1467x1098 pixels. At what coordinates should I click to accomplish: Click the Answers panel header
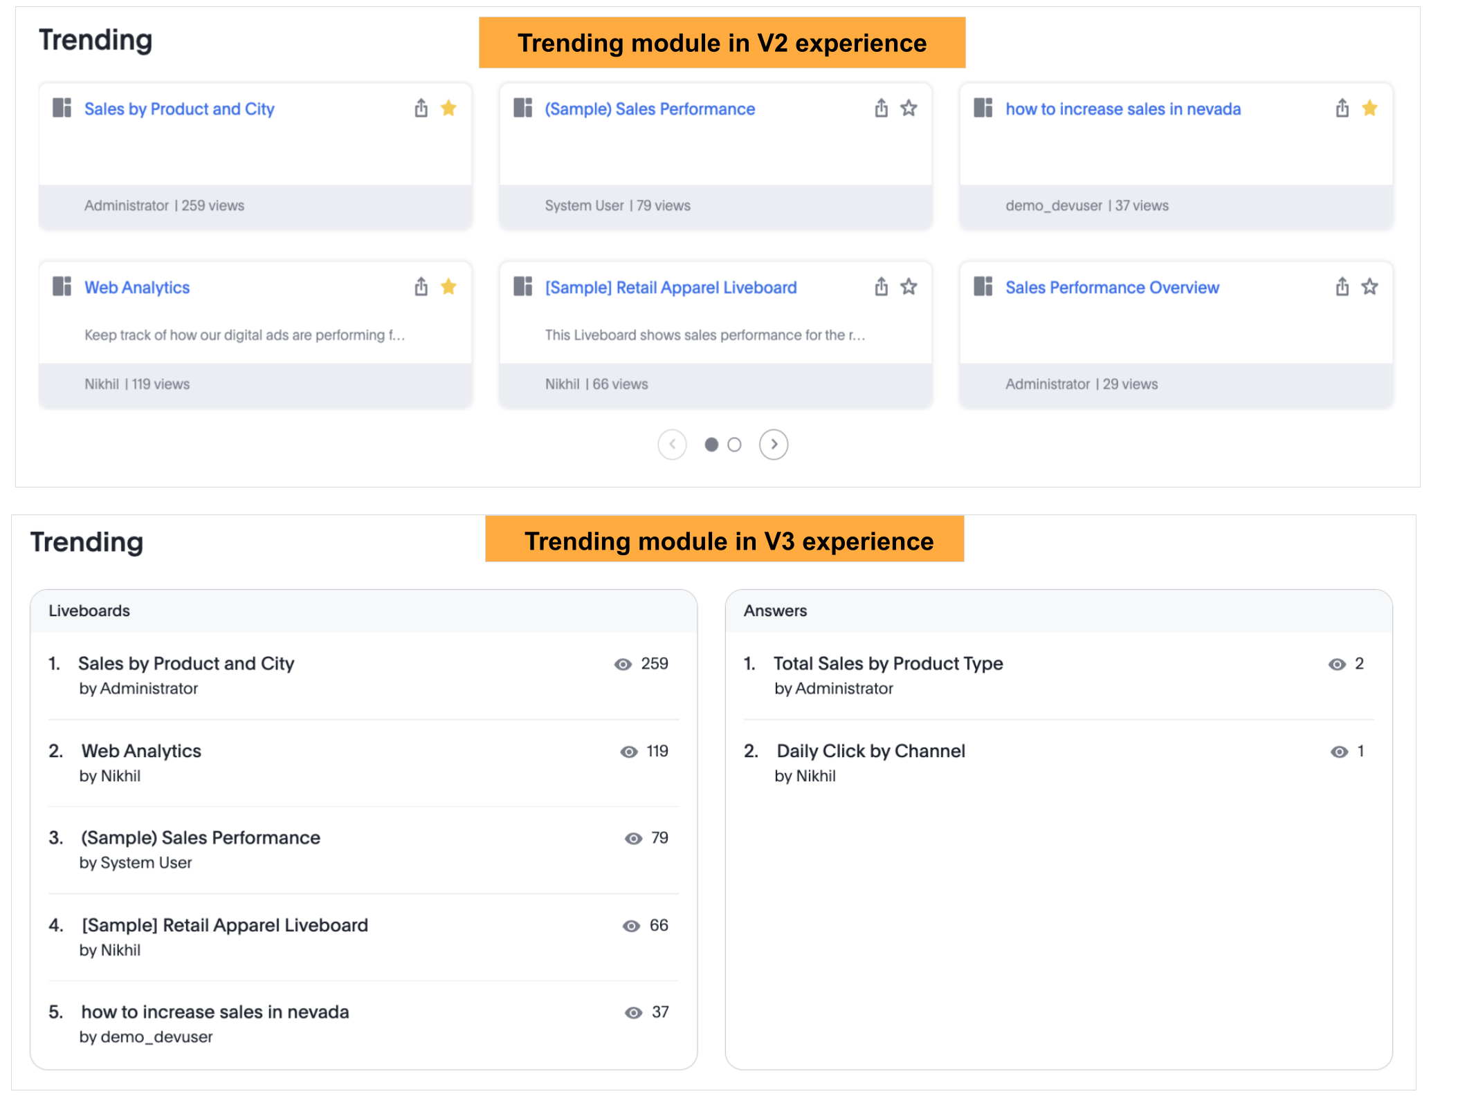[x=776, y=611]
